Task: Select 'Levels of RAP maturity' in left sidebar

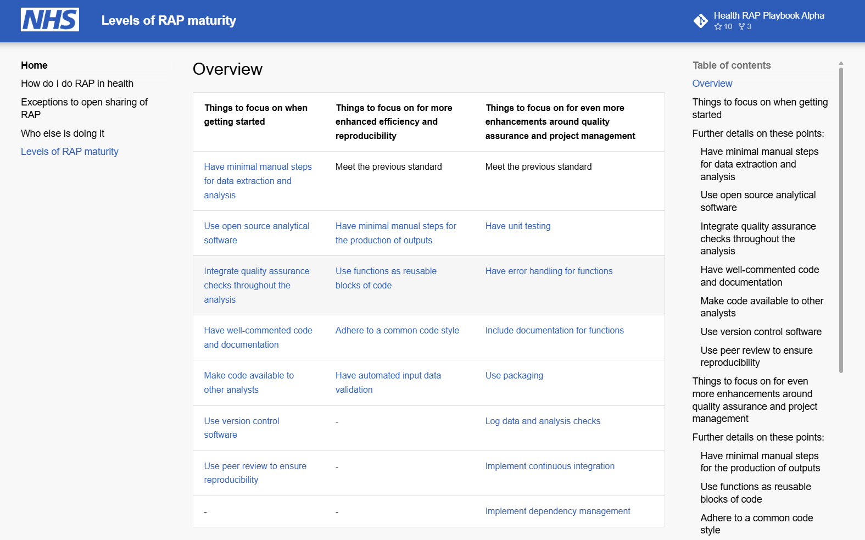Action: click(70, 152)
